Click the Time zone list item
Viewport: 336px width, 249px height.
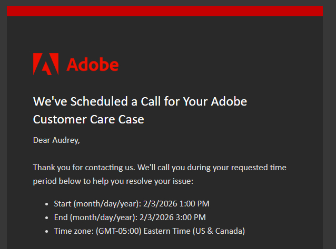(150, 231)
